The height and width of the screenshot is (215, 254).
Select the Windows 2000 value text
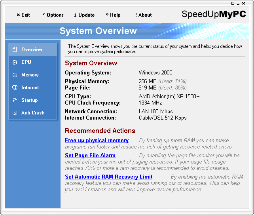pos(155,72)
